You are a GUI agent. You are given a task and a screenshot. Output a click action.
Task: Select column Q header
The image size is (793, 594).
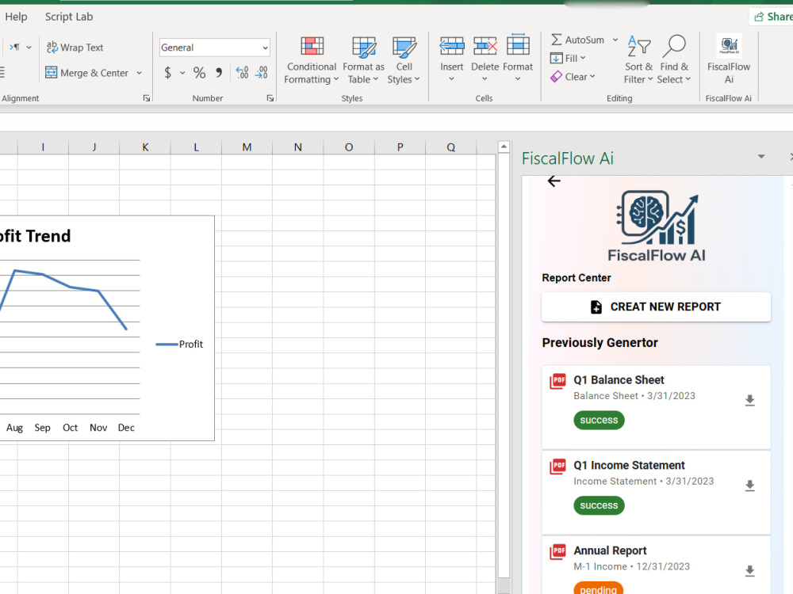tap(451, 147)
